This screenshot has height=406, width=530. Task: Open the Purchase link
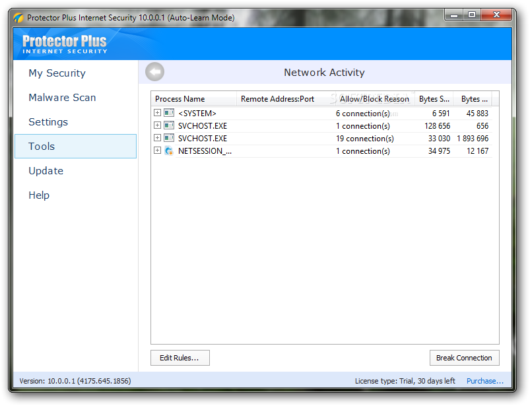[484, 381]
